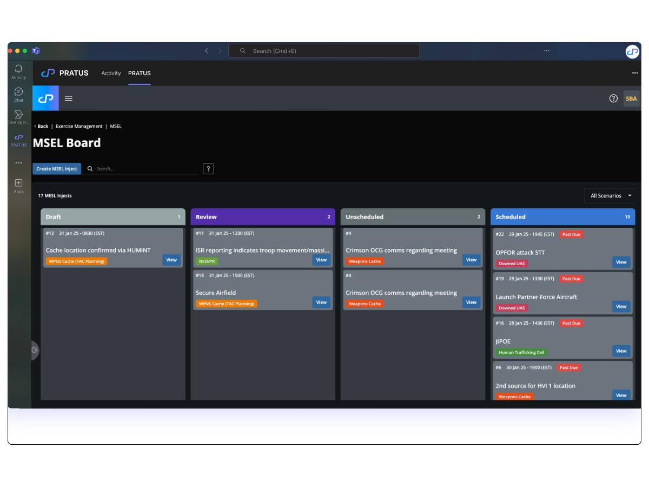Open Chat from the Teams sidebar

click(x=18, y=94)
